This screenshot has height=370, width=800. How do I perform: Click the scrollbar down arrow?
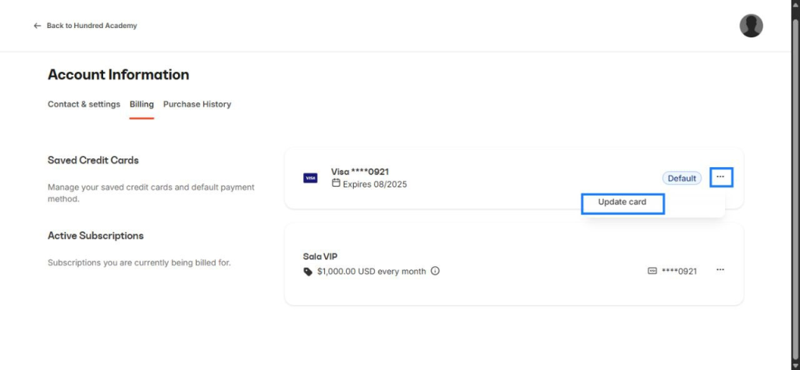click(x=795, y=365)
